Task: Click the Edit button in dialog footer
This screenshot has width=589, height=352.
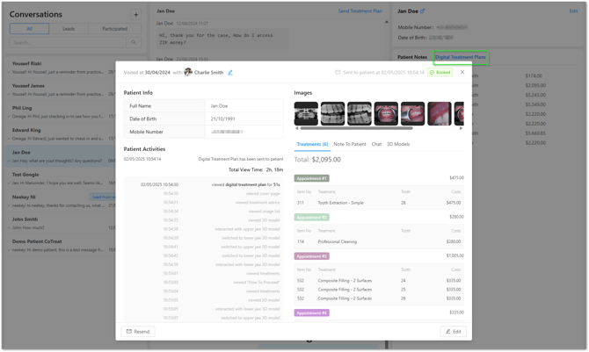Action: pyautogui.click(x=453, y=332)
